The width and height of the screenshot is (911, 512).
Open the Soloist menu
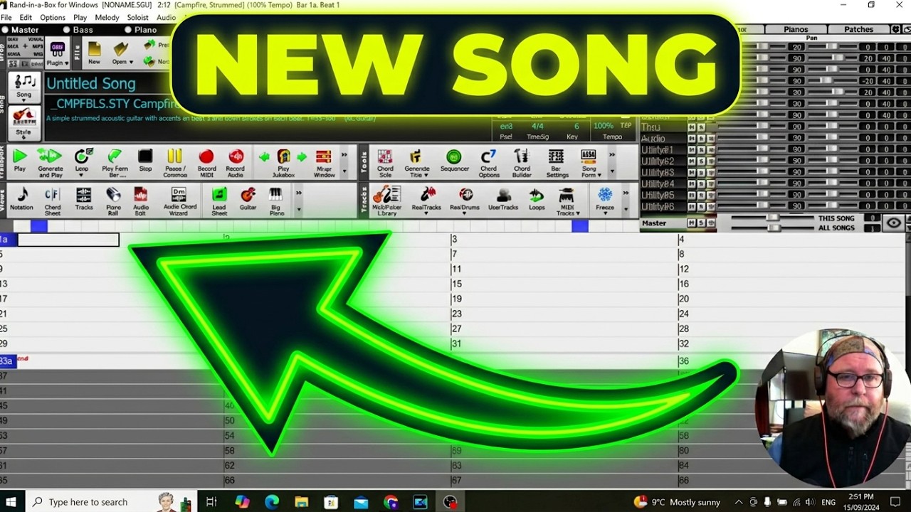[138, 17]
